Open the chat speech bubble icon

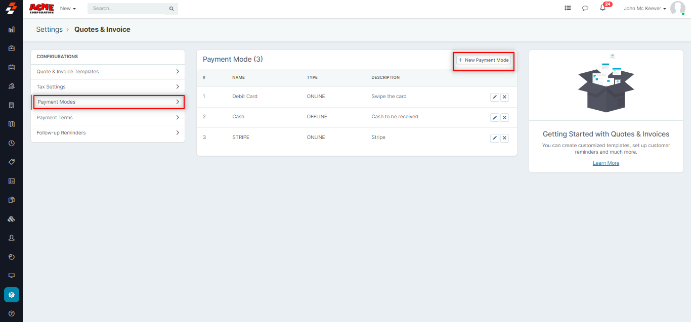(585, 9)
